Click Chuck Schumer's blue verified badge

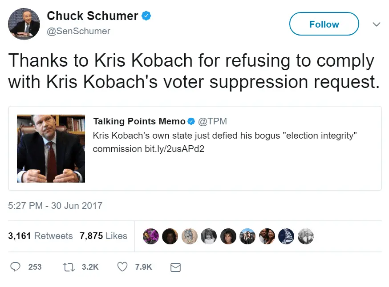[x=146, y=16]
